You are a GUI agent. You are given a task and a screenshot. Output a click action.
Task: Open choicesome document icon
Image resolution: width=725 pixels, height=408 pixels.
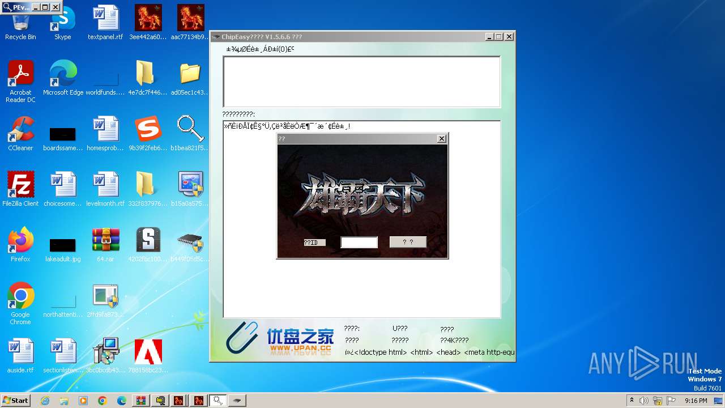[x=63, y=189]
